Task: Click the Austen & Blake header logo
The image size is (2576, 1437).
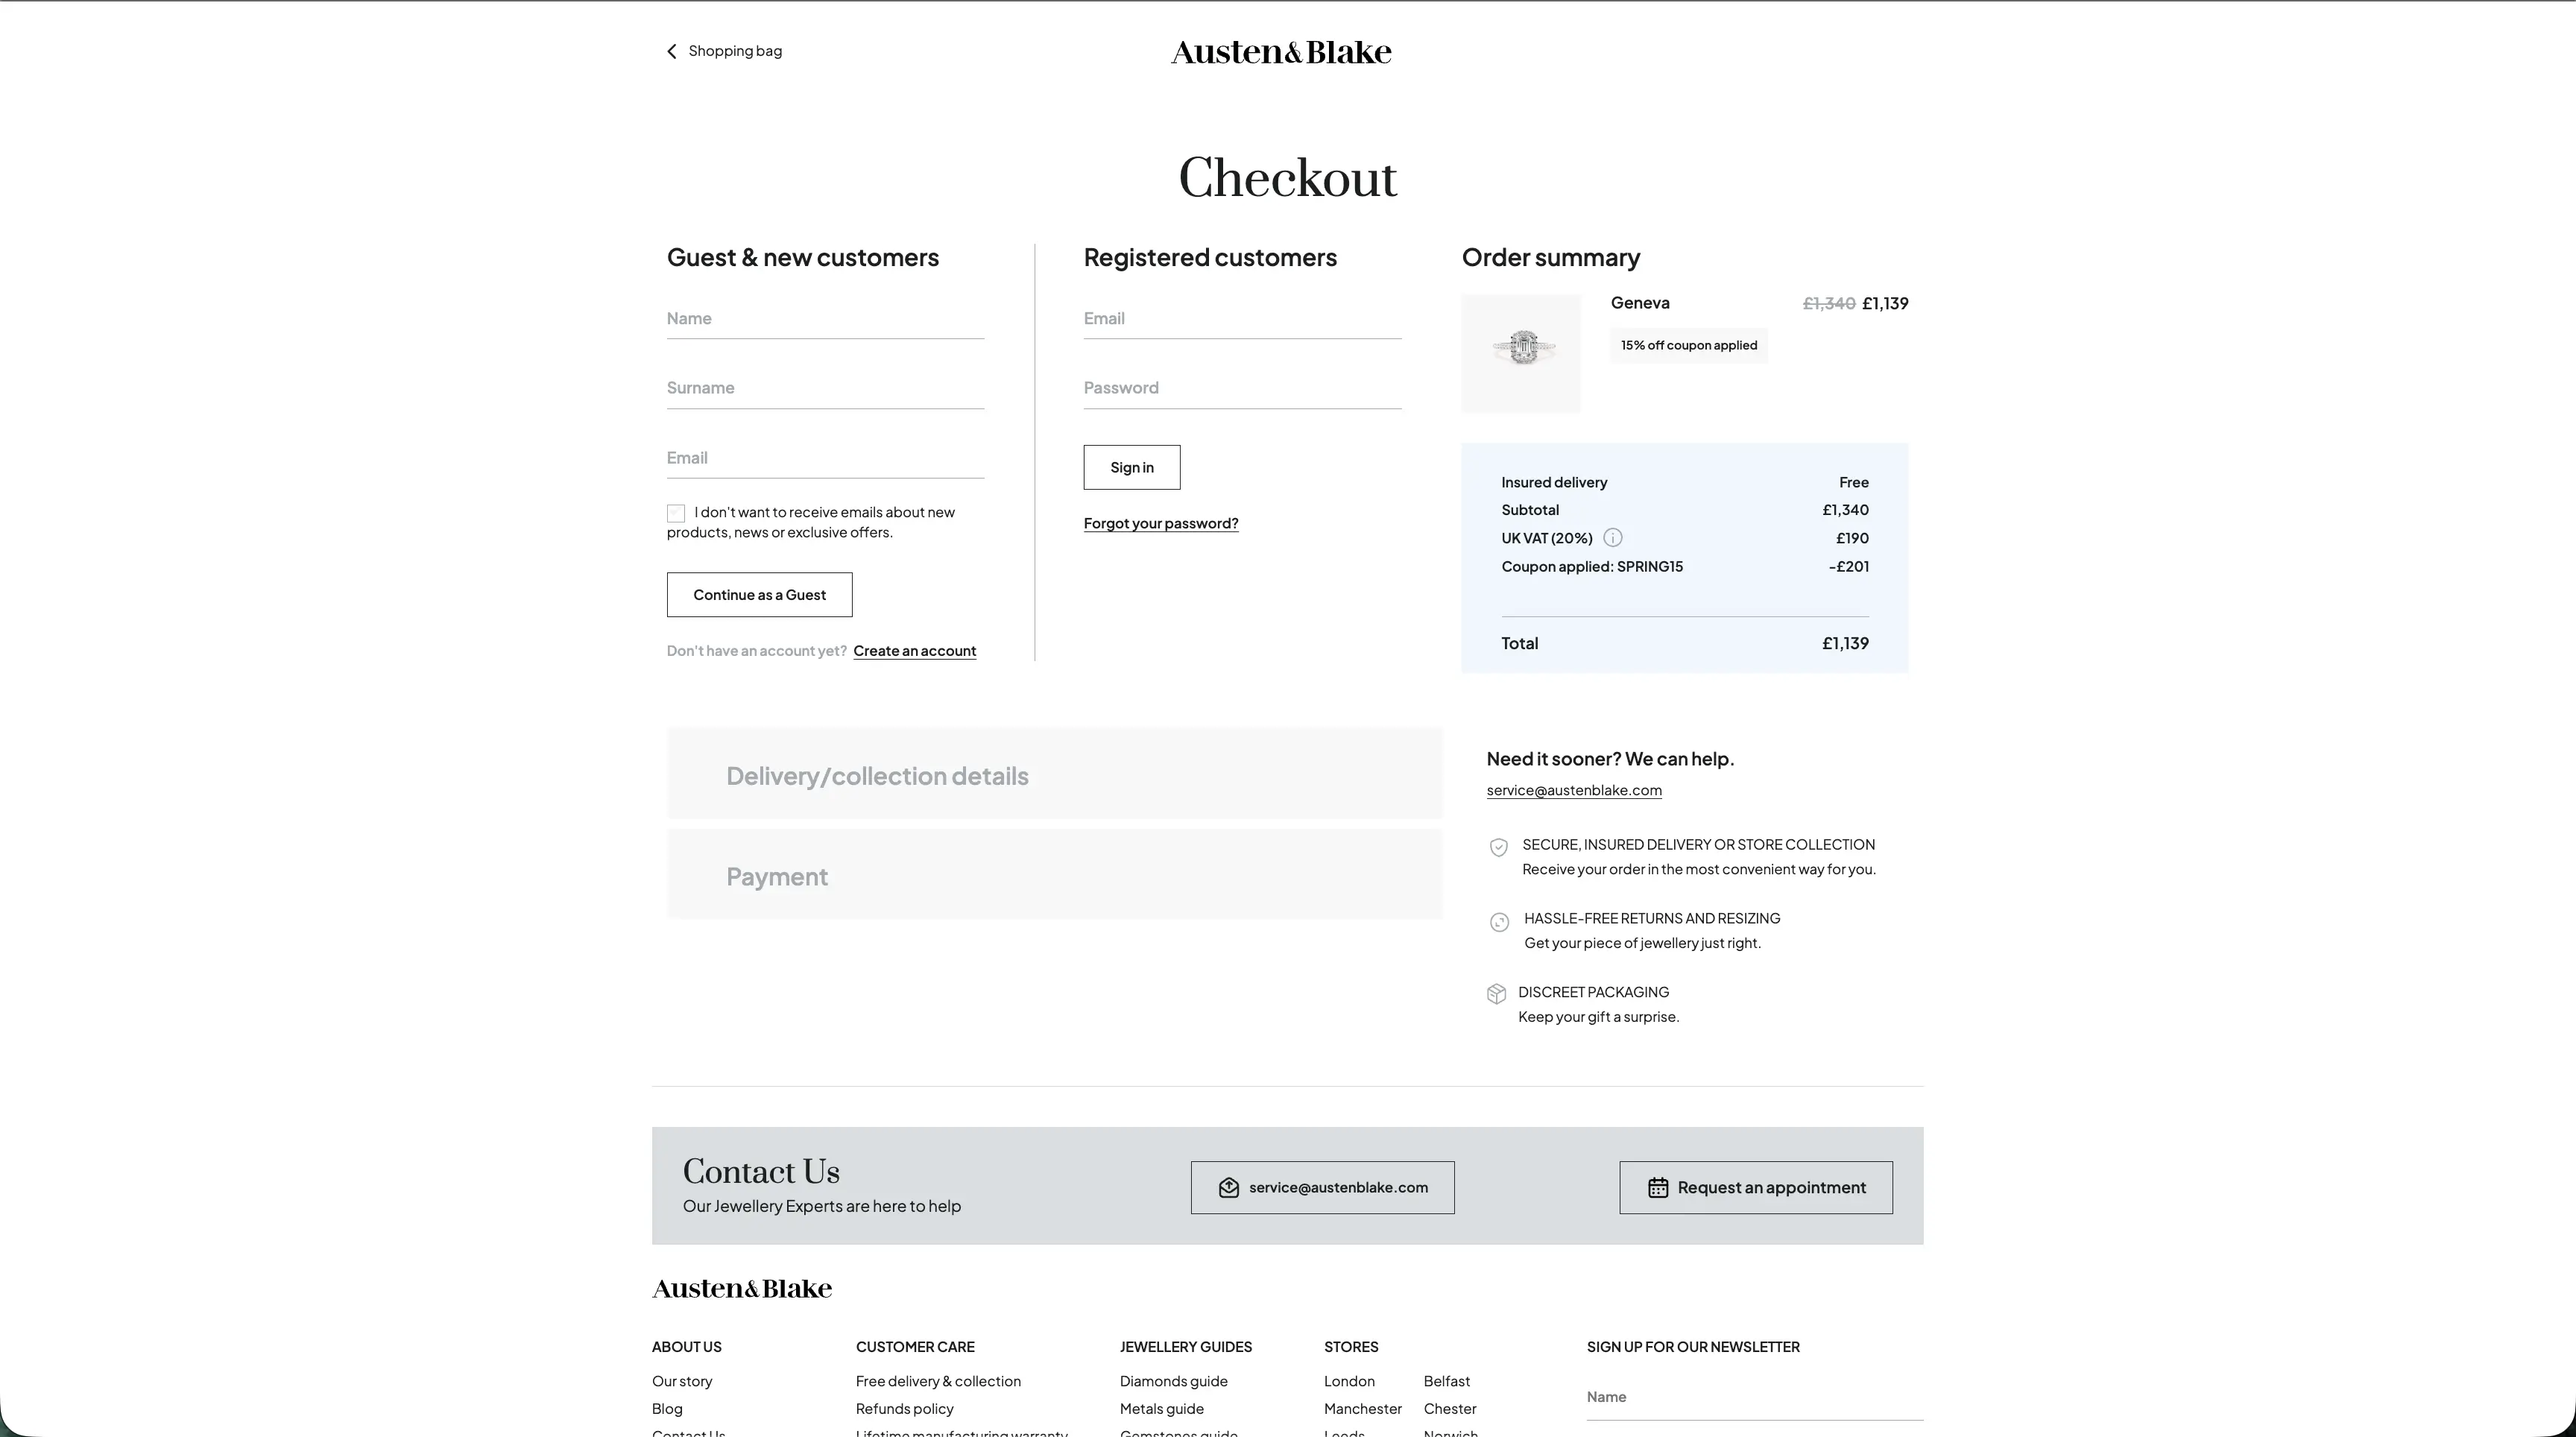Action: pos(1281,52)
